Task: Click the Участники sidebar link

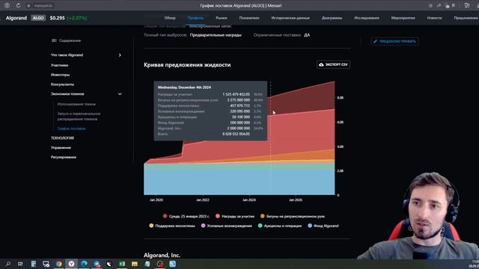Action: pos(60,65)
